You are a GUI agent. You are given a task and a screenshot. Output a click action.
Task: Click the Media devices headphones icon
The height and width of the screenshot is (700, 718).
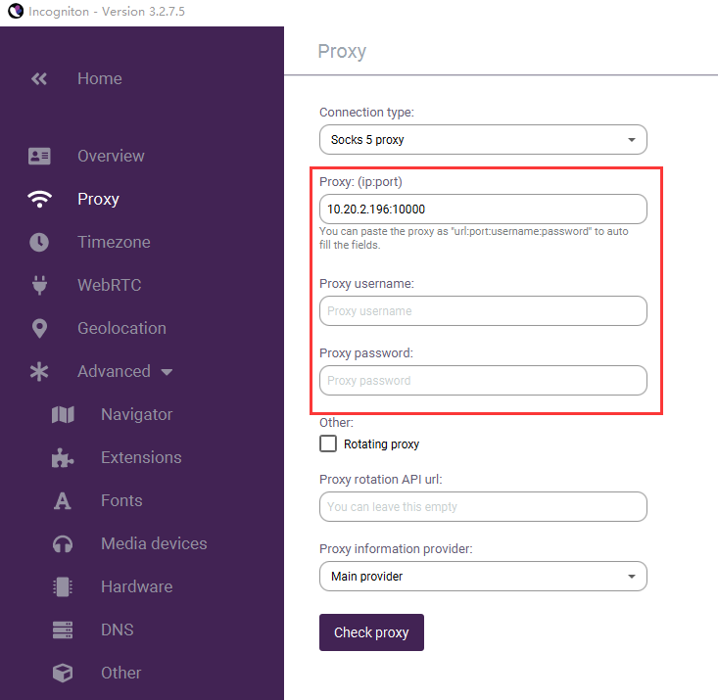(63, 544)
